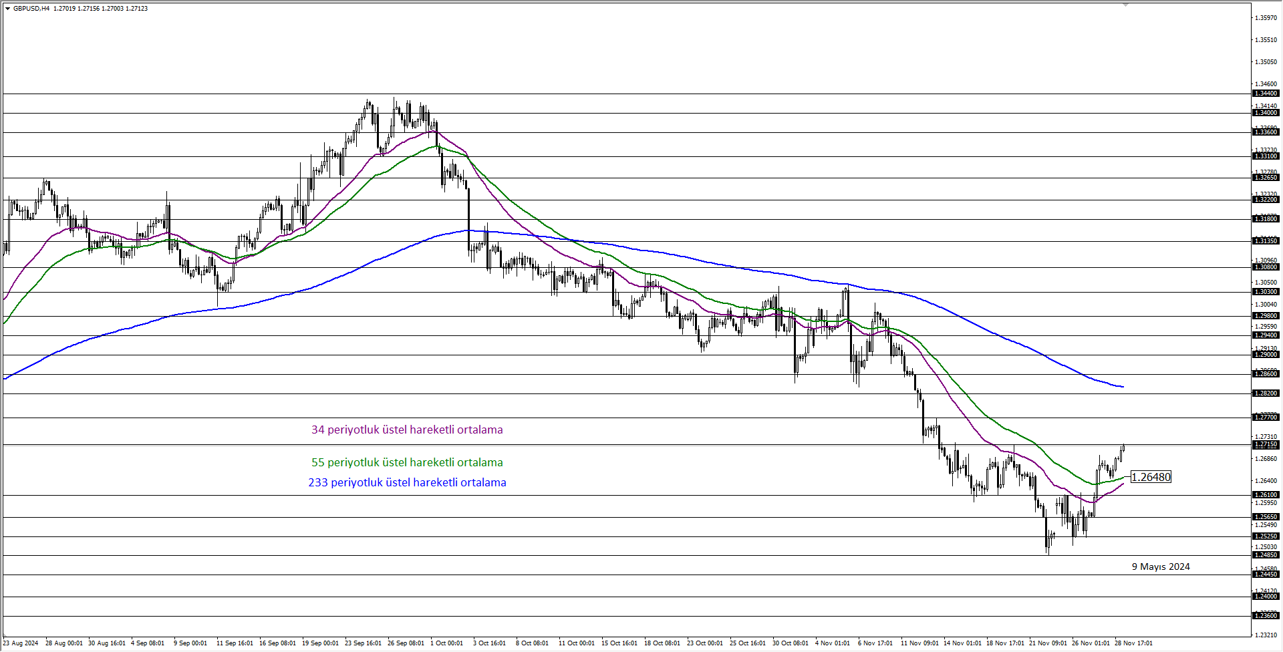
Task: Click the 1.32650 price level tag
Action: click(x=1266, y=178)
